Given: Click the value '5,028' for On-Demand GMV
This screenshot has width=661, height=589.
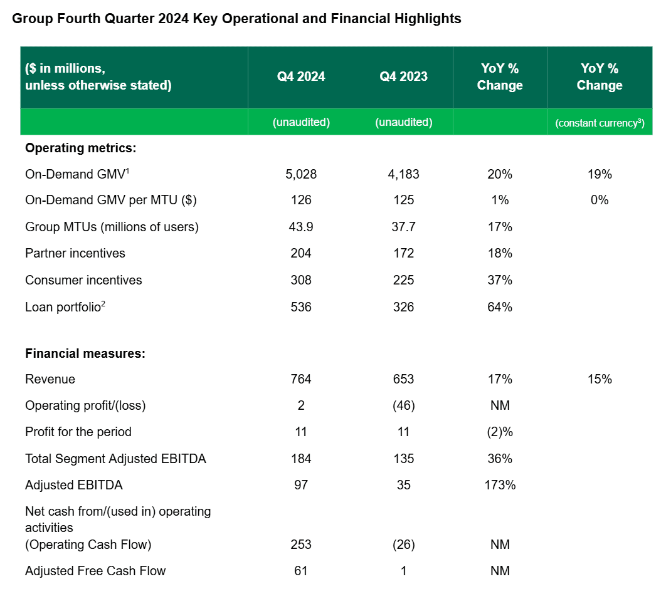Looking at the screenshot, I should [x=301, y=174].
